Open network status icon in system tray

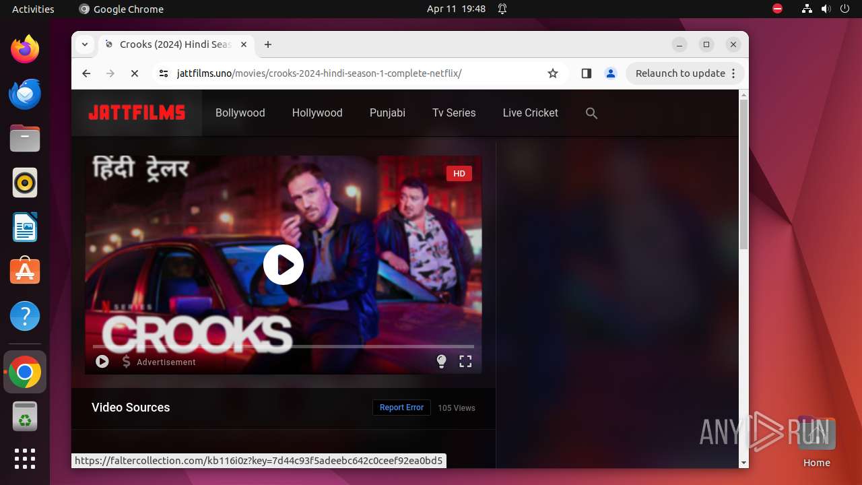(x=807, y=9)
